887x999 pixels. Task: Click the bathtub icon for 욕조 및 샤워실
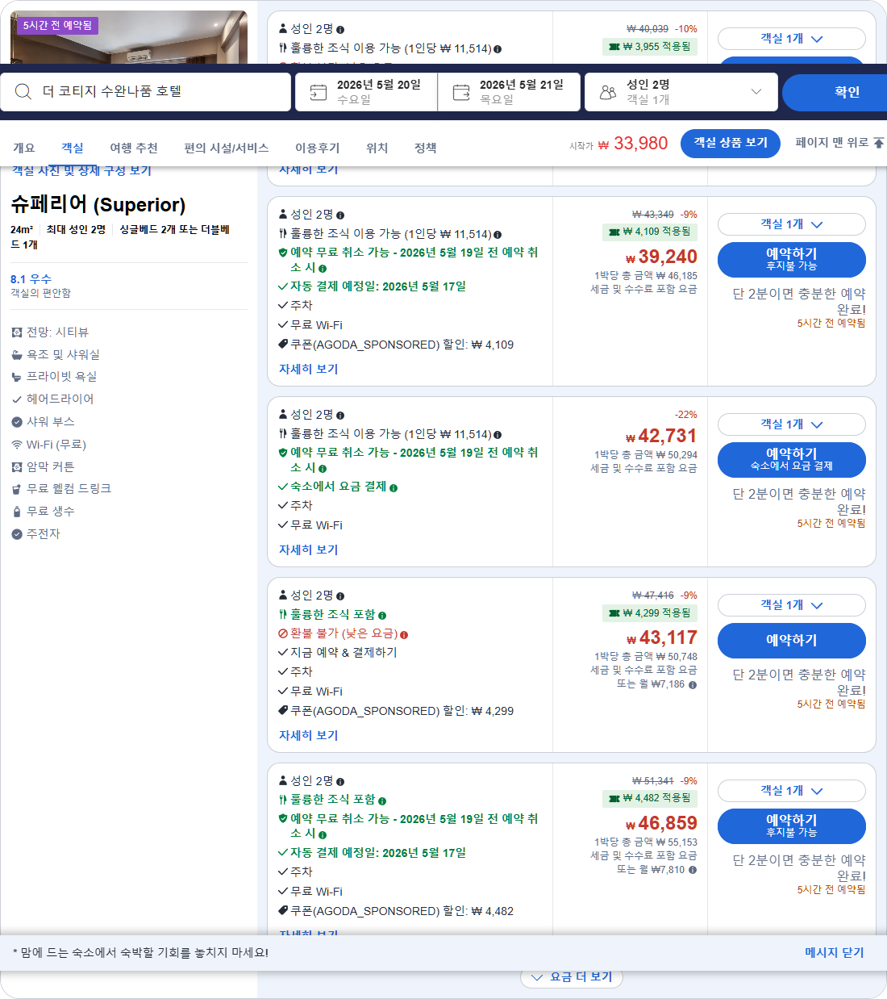17,355
